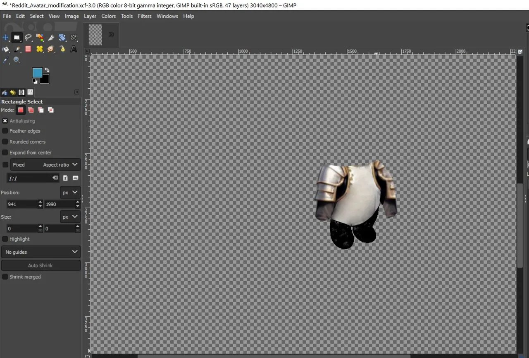Enable Expand from center
529x358 pixels.
pos(5,152)
